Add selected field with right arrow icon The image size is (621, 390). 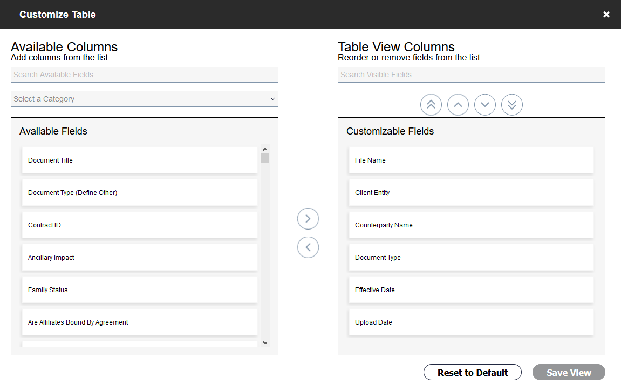(308, 219)
